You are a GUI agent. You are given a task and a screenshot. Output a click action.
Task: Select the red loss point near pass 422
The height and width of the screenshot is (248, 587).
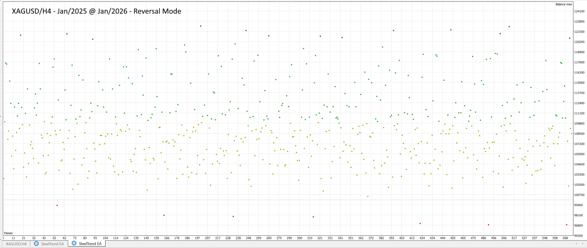(420, 224)
